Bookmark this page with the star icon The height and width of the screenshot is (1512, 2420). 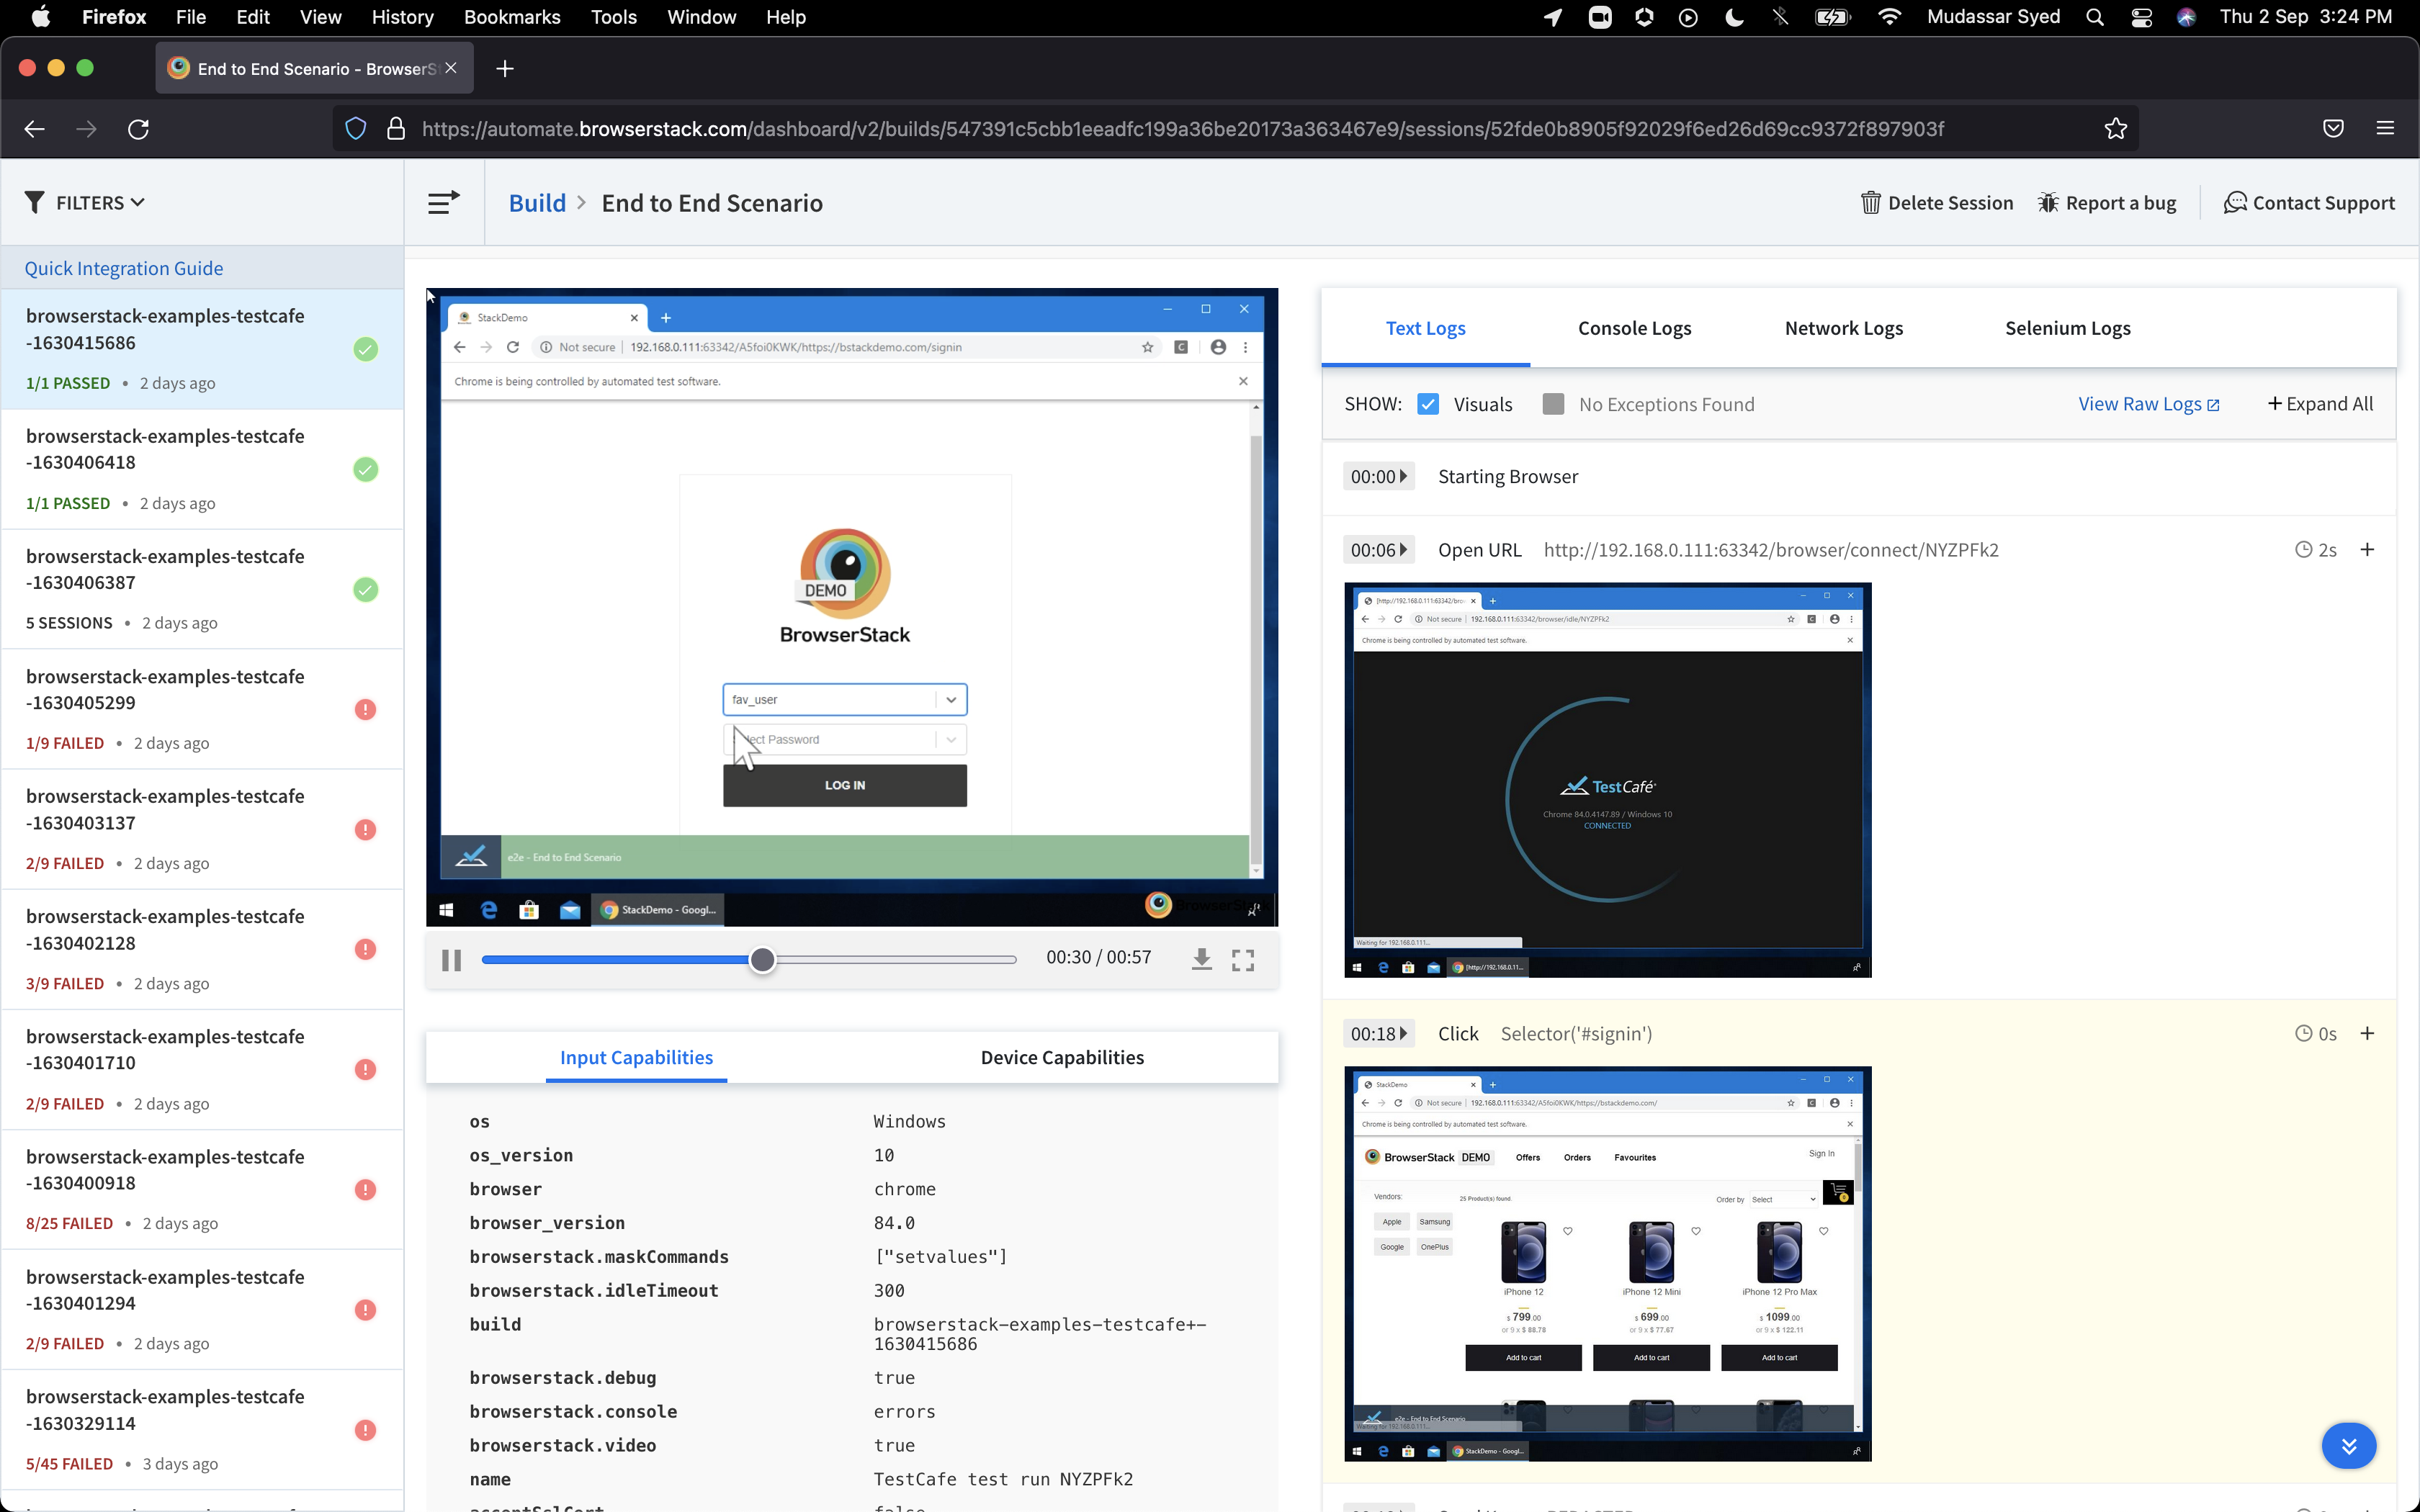(2115, 129)
